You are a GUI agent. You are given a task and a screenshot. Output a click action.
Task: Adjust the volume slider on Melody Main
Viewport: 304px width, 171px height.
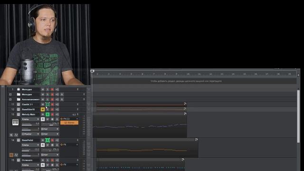point(30,124)
